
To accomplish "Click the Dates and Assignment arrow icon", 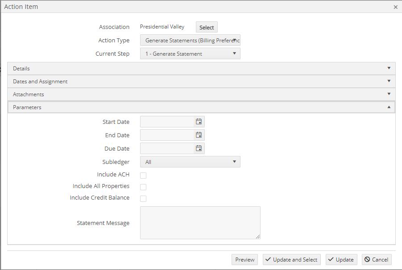I will [389, 81].
